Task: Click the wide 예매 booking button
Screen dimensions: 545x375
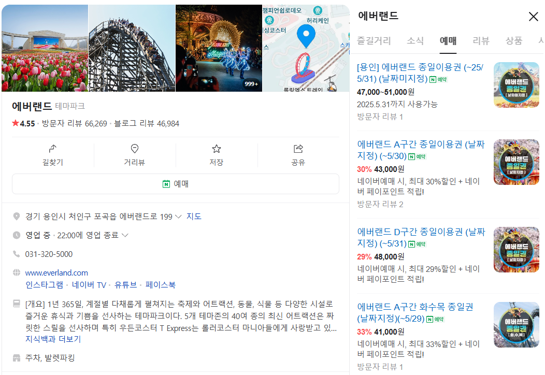Action: coord(176,184)
